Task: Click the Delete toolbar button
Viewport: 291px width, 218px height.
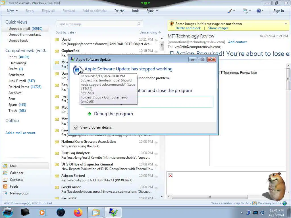Action: coord(119,11)
